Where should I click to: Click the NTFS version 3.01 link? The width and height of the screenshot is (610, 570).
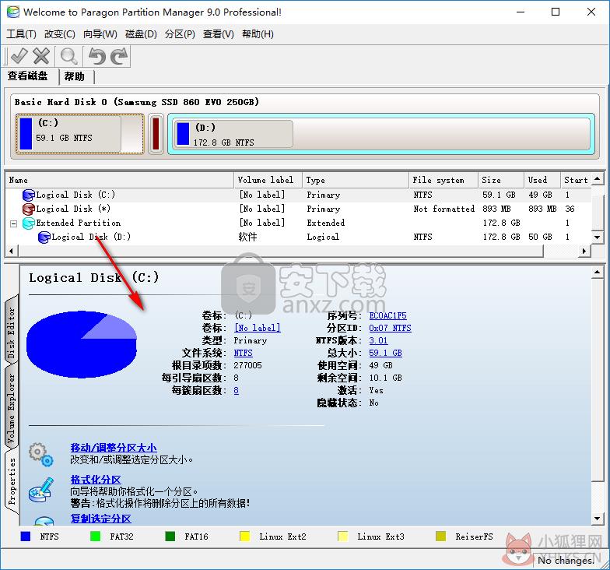coord(378,340)
